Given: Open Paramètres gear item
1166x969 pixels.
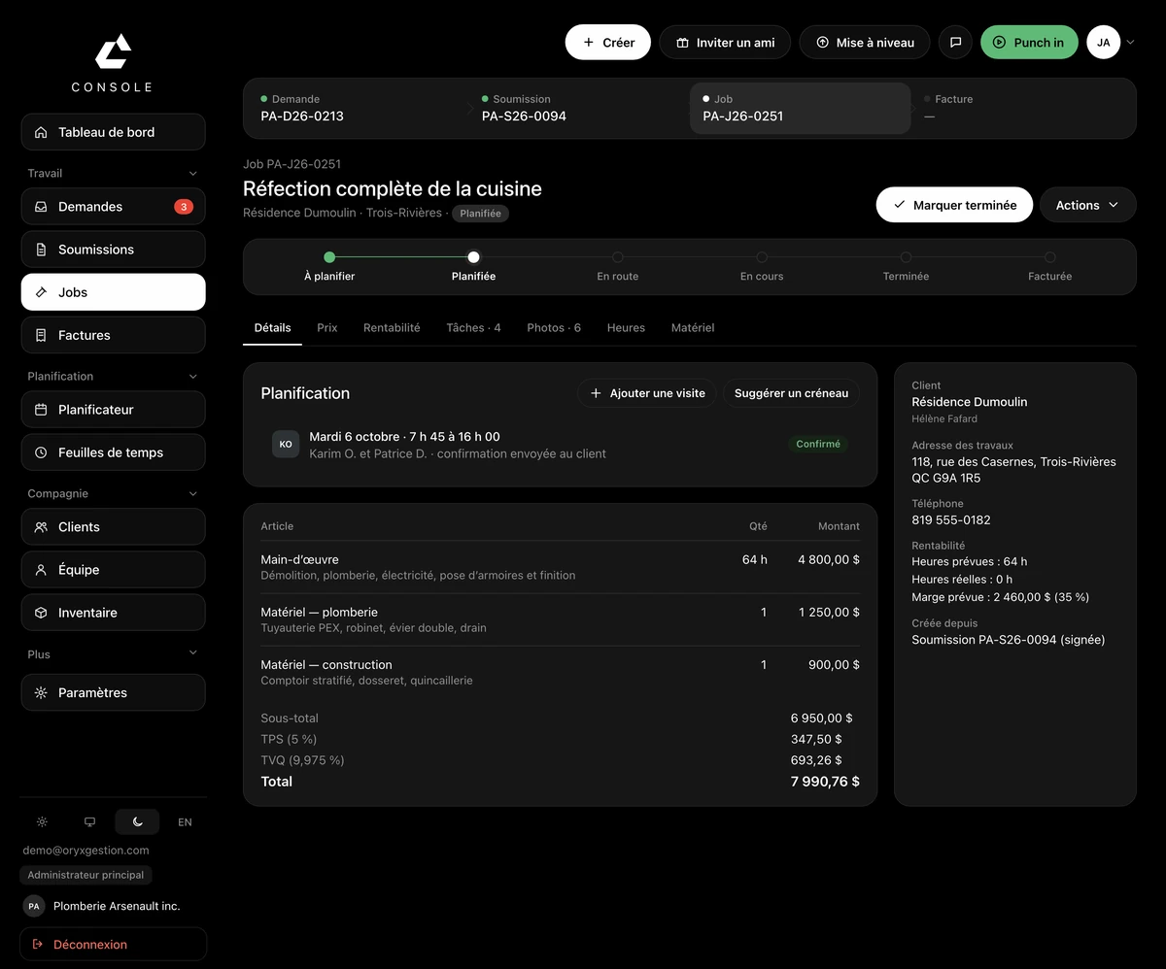Looking at the screenshot, I should point(113,693).
